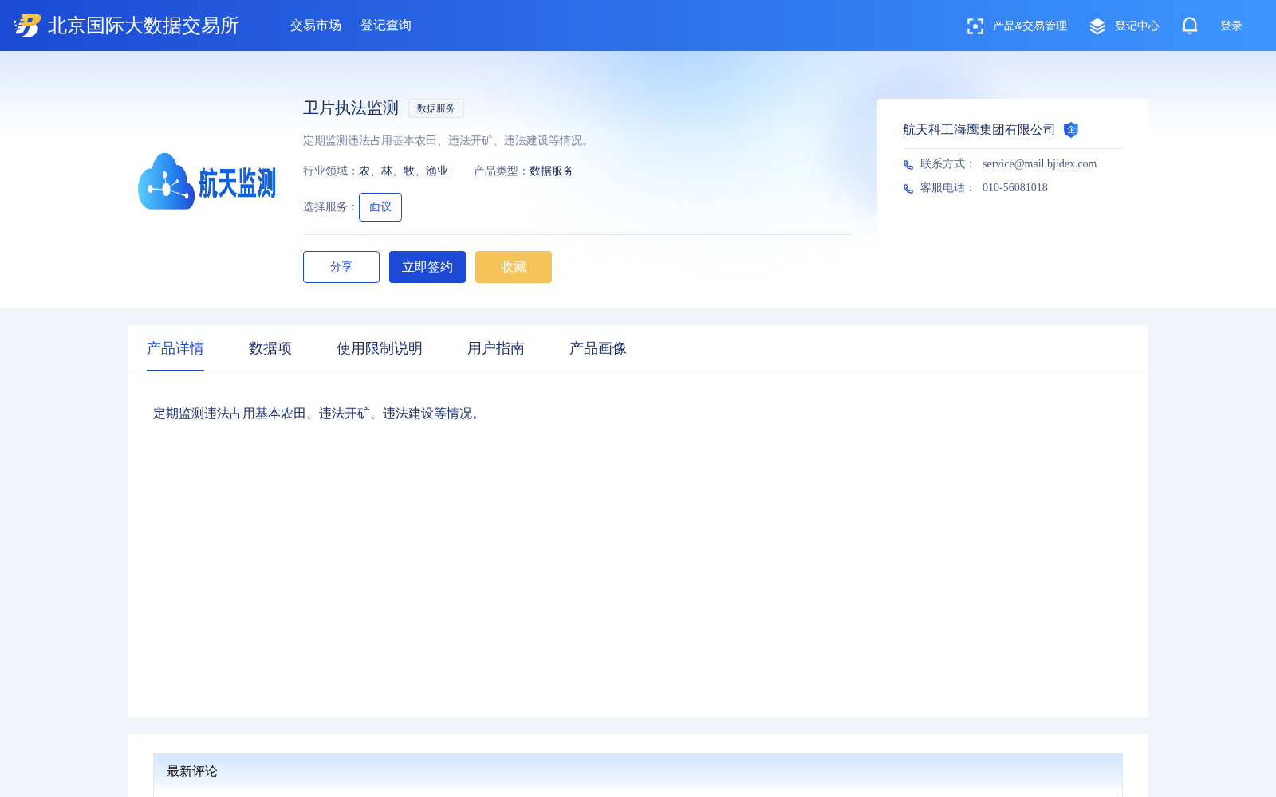
Task: Click the 最新评论 section header
Action: click(638, 771)
